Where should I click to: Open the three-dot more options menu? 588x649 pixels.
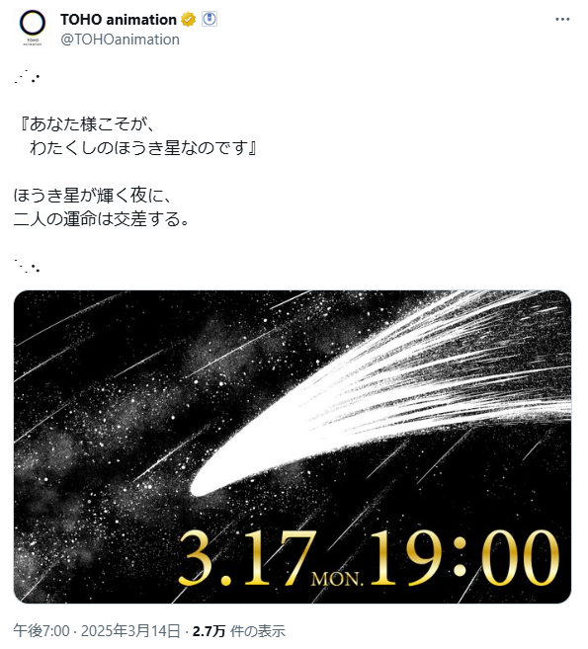point(562,20)
